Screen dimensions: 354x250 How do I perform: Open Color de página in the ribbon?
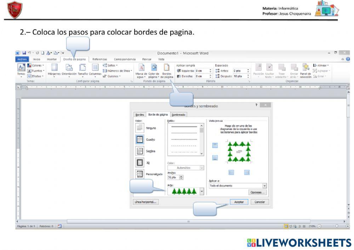[154, 68]
